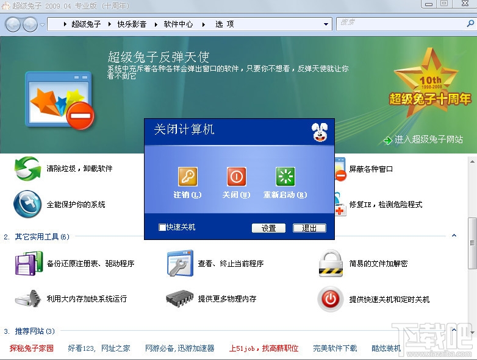Open the 超级兔子 breadcrumb menu
477x360 pixels.
tap(86, 24)
